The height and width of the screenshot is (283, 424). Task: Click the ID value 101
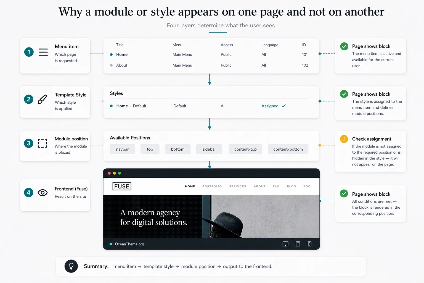click(305, 54)
